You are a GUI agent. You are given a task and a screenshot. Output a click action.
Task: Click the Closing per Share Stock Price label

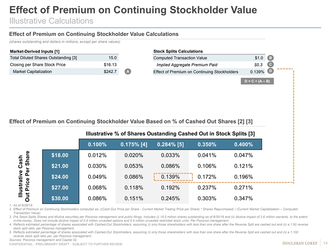click(38, 65)
